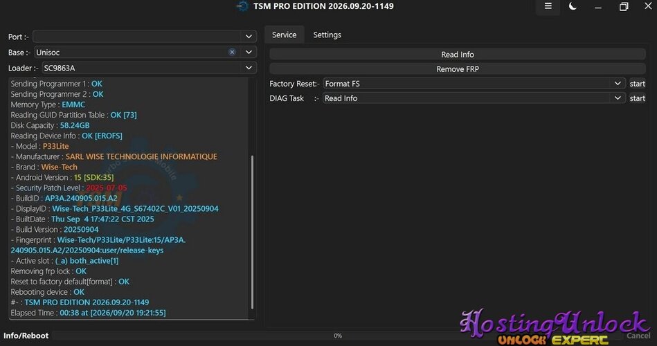Screen dimensions: 657x346
Task: Click the log panel vertical scrollbar
Action: (252, 232)
